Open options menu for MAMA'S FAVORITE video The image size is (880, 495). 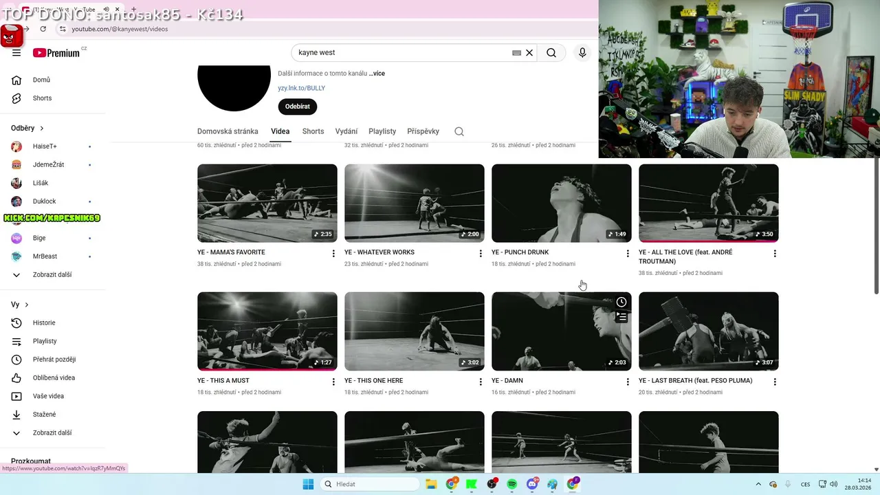point(333,254)
